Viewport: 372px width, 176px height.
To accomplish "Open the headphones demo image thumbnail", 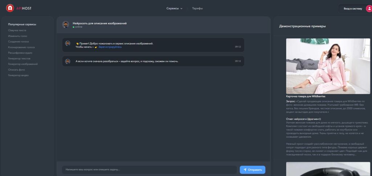I will 328,169.
